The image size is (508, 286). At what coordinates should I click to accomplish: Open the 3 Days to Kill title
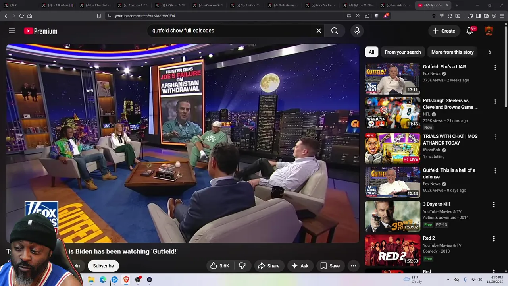[436, 204]
